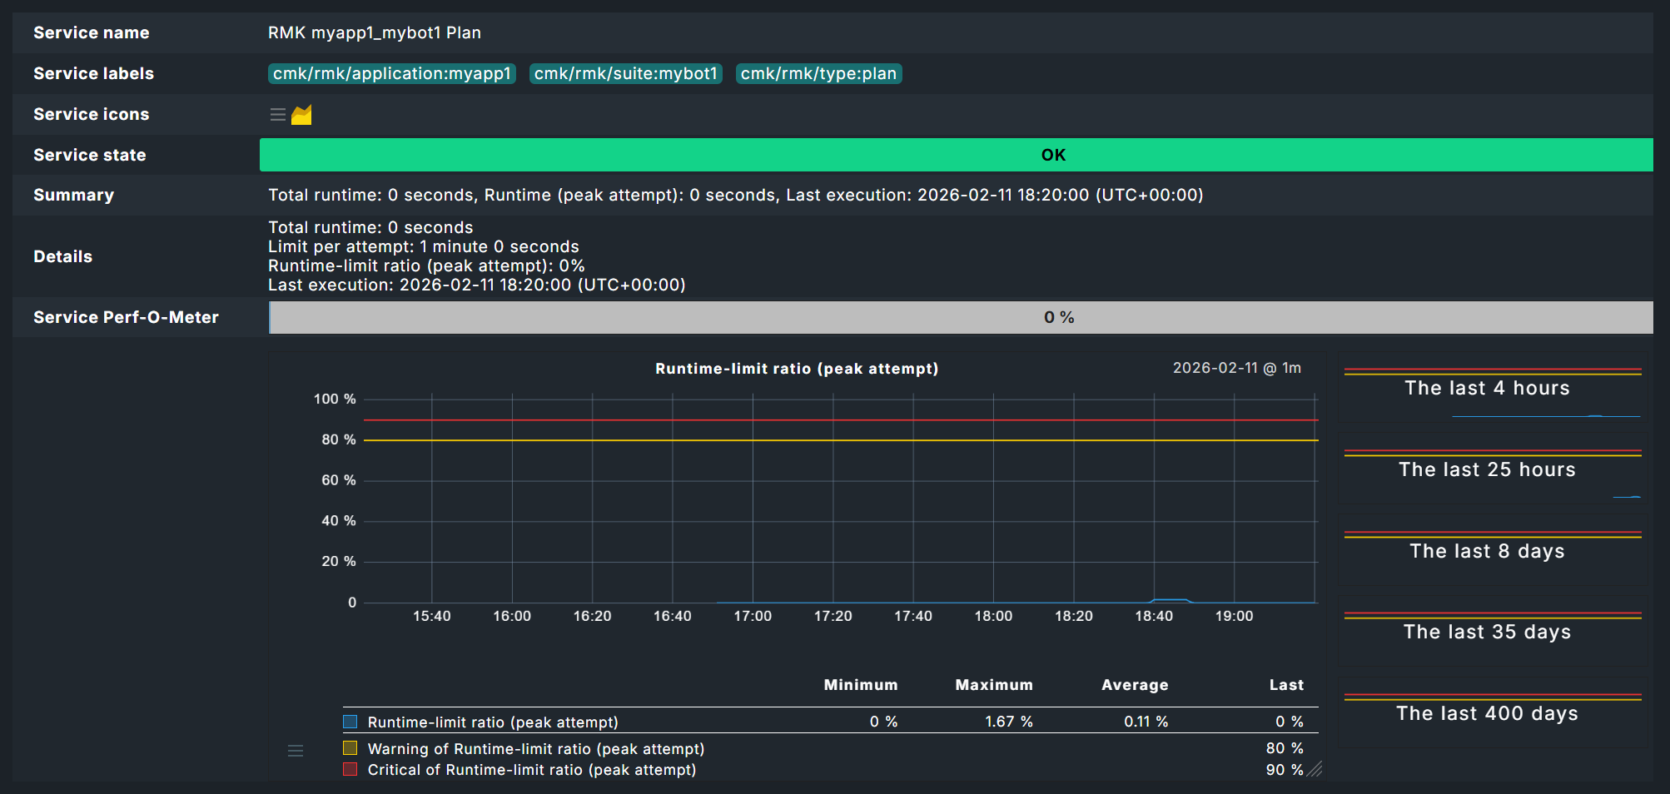
Task: Select the cmk/rmk/type:plan service label
Action: pos(818,73)
